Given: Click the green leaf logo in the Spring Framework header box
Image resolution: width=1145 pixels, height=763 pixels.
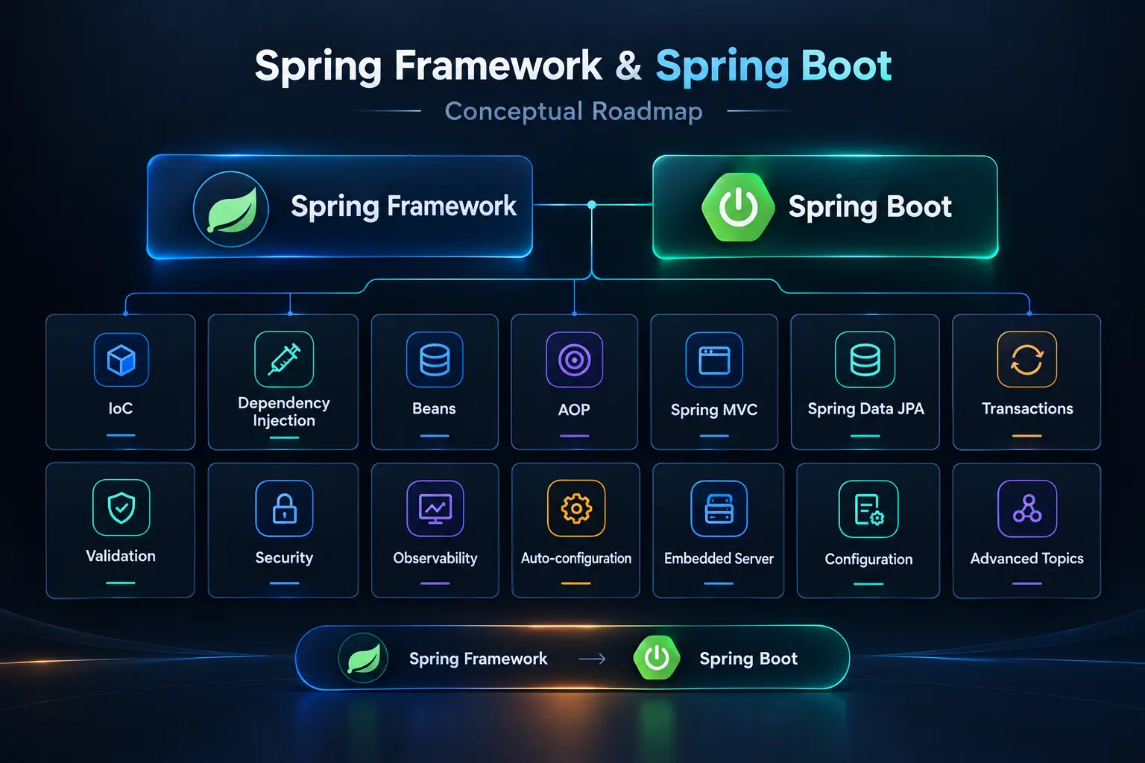Looking at the screenshot, I should click(x=231, y=209).
